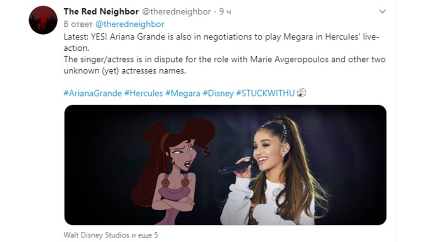Visit the #STUCKWITHU hashtag page
Screen dimensions: 422x242
pyautogui.click(x=265, y=93)
